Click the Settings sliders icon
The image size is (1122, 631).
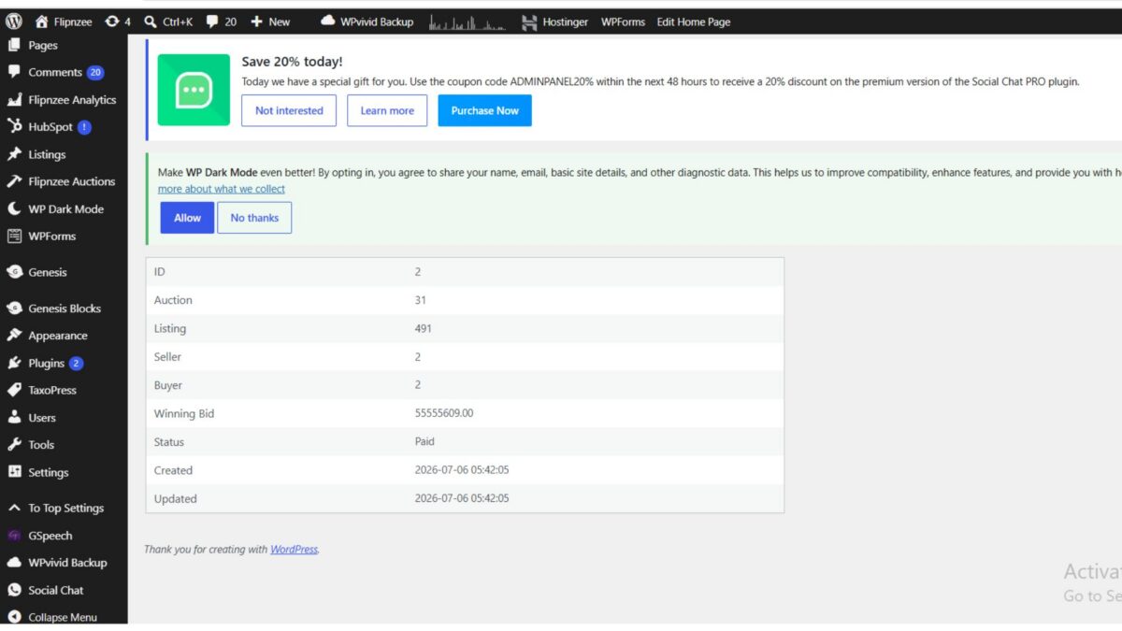[14, 472]
